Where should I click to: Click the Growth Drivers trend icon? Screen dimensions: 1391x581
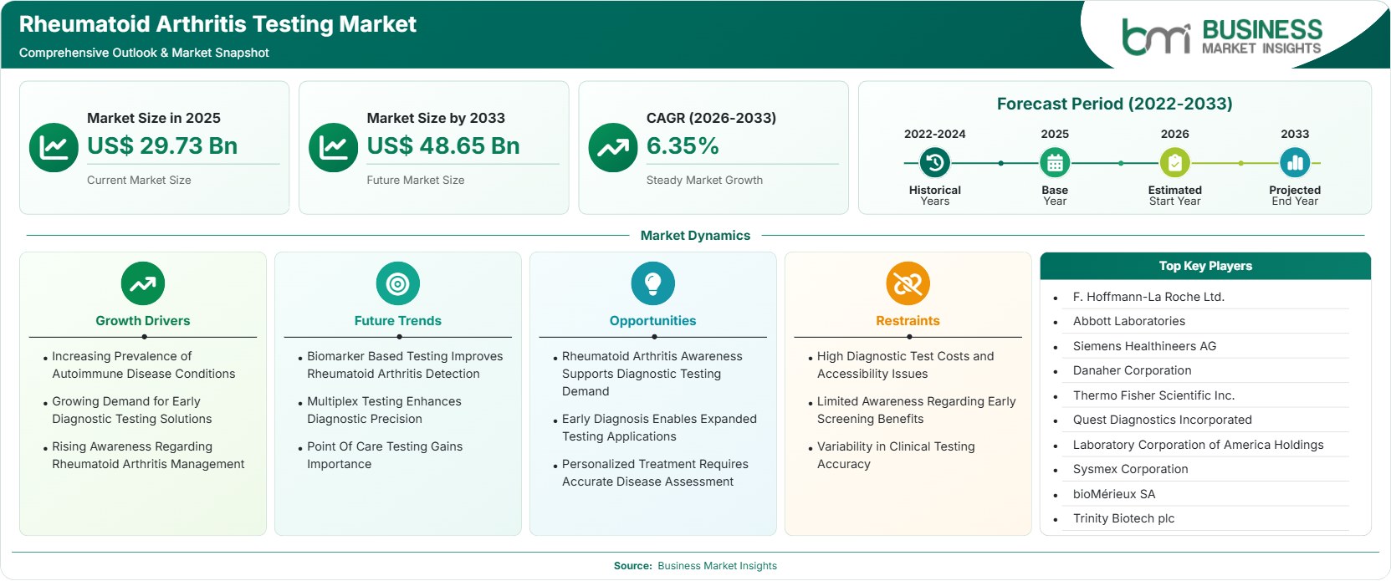pyautogui.click(x=143, y=283)
